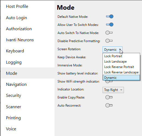Click Show WiFi strength indicator label
The image size is (142, 136).
[79, 81]
